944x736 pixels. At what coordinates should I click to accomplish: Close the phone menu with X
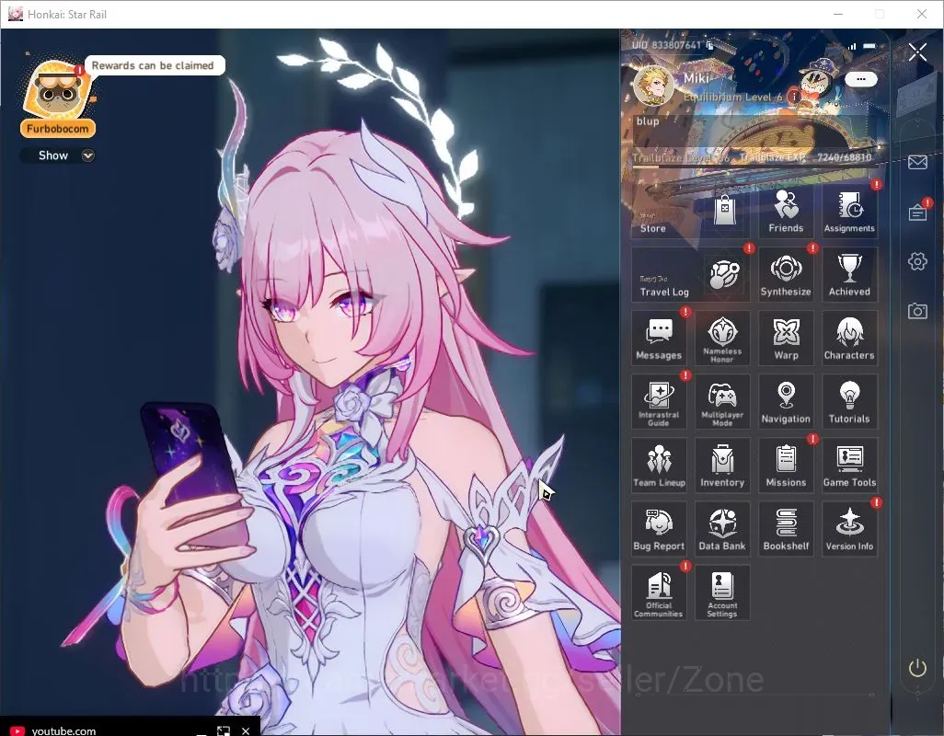(x=917, y=52)
